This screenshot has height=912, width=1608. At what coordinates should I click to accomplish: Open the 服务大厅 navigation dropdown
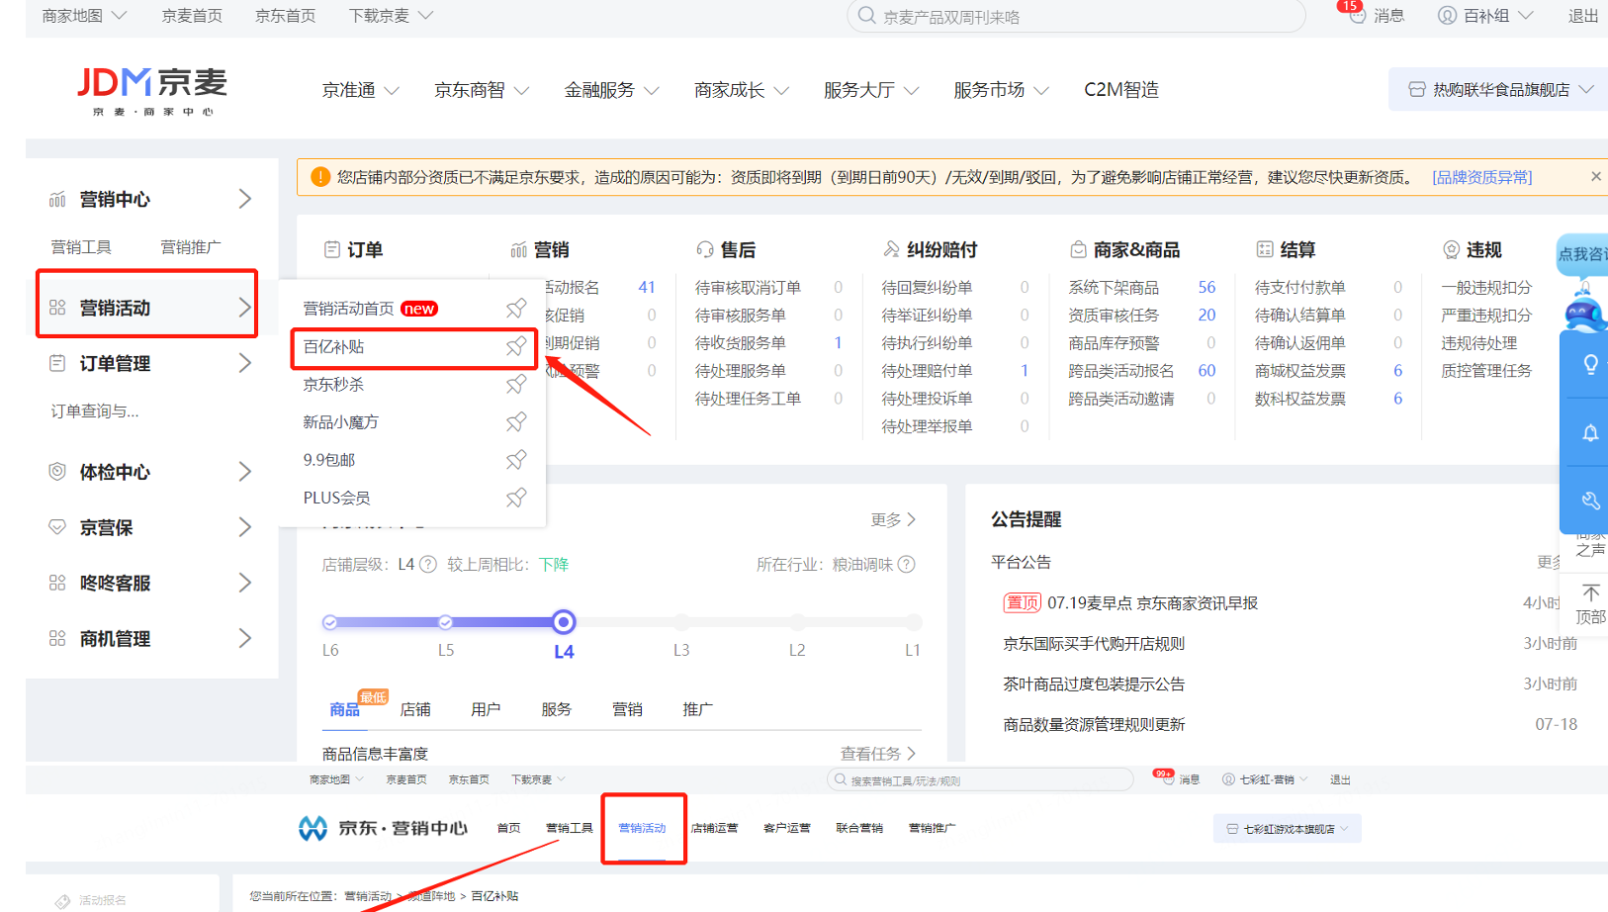point(870,90)
